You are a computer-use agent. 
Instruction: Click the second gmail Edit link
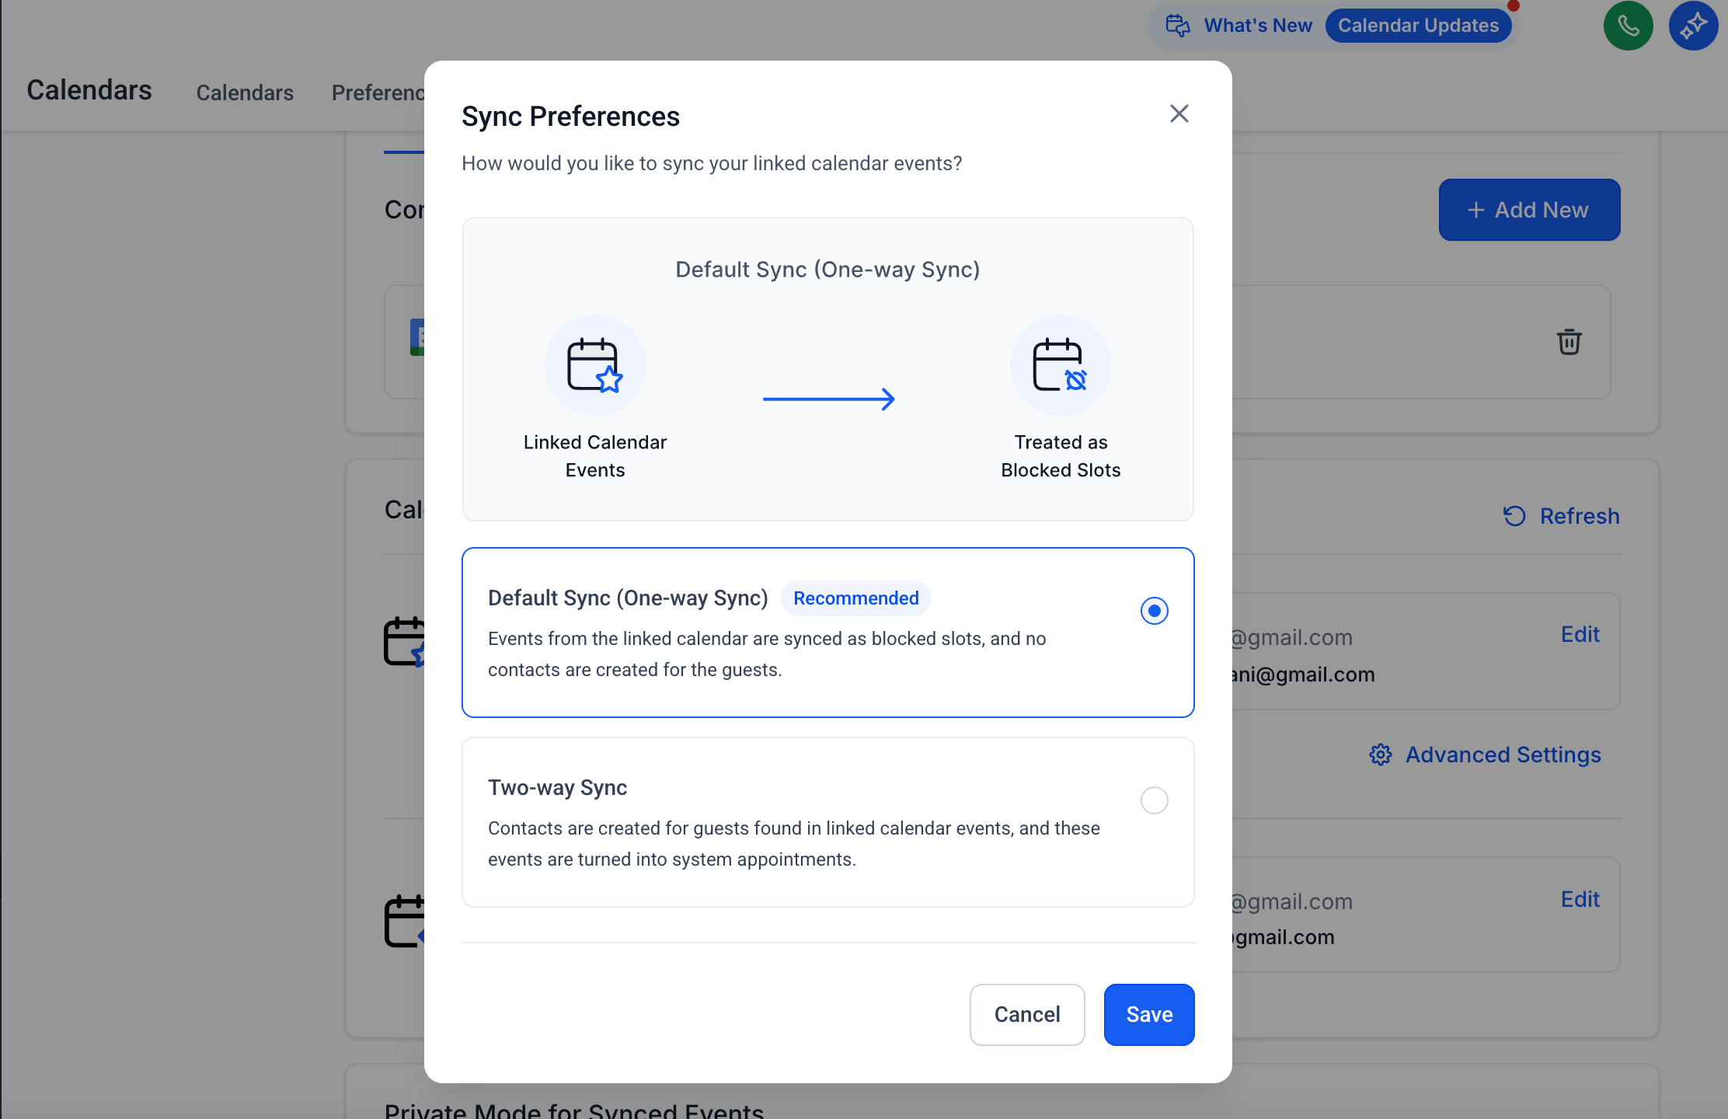(1580, 900)
